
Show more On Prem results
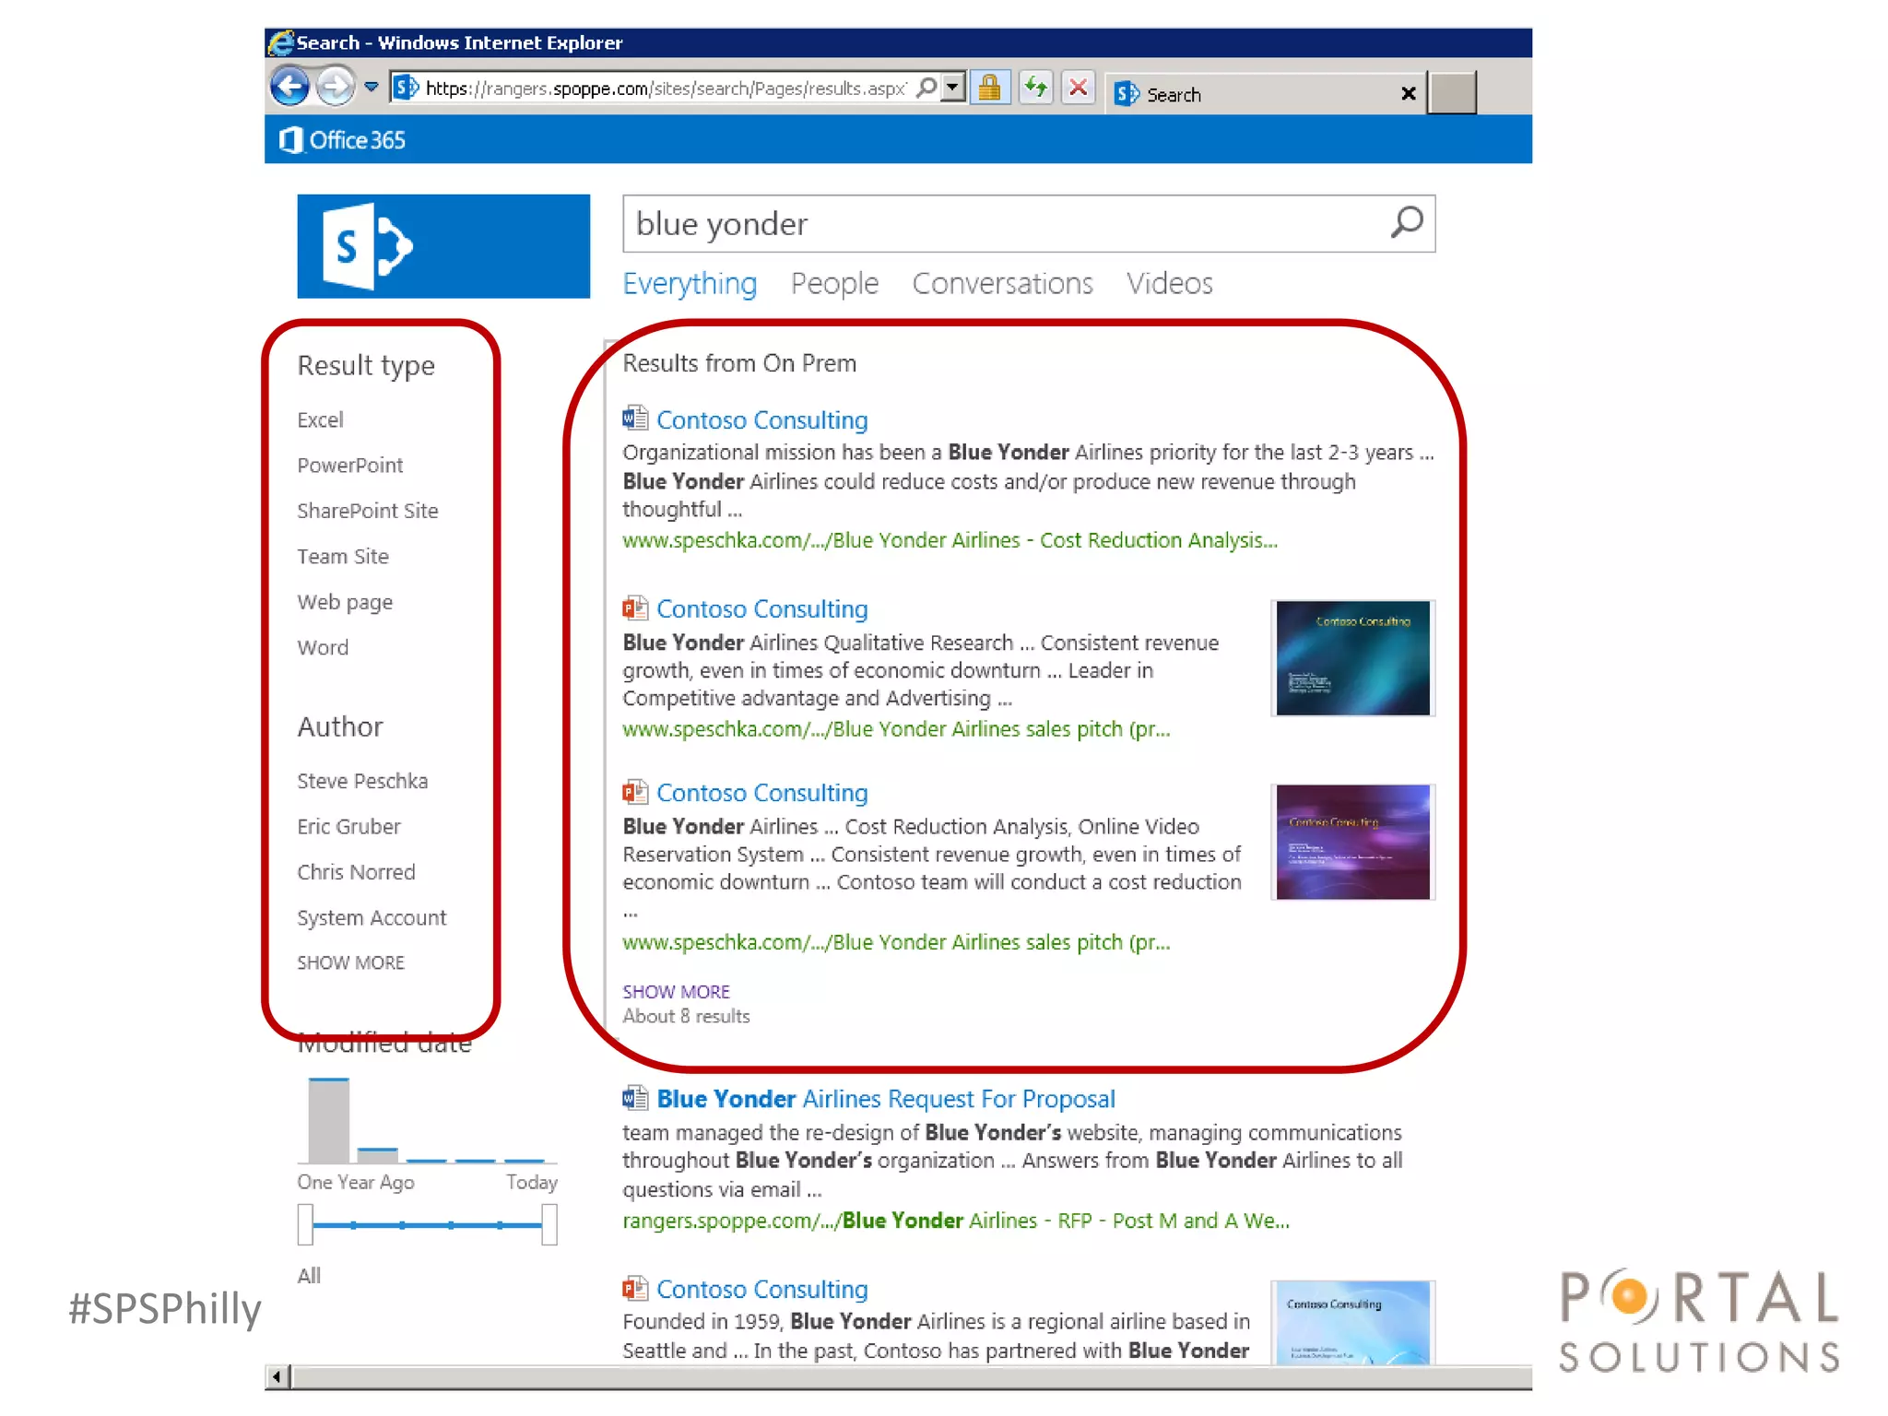[676, 991]
